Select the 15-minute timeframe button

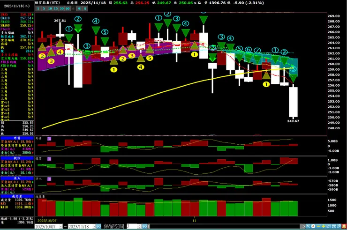coord(56,8)
